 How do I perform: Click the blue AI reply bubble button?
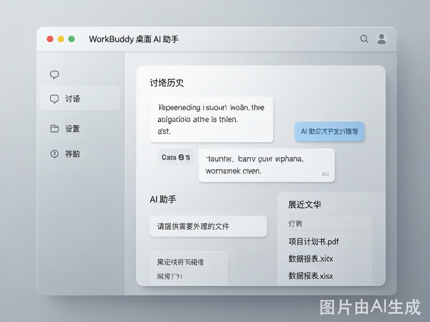tap(329, 131)
